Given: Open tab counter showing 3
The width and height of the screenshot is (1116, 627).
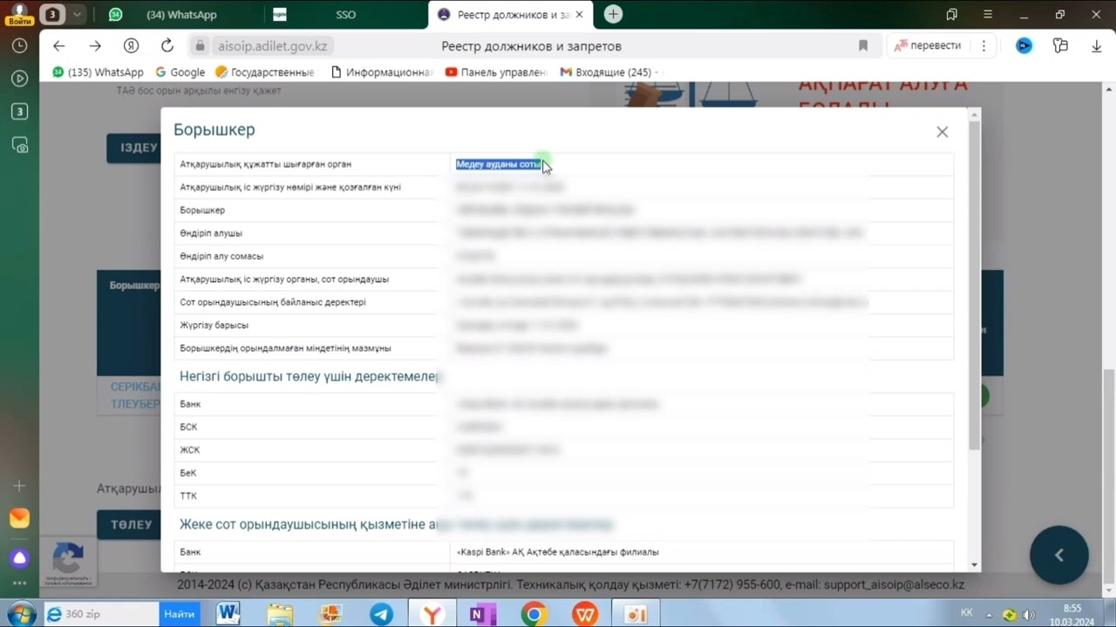Looking at the screenshot, I should coord(52,15).
